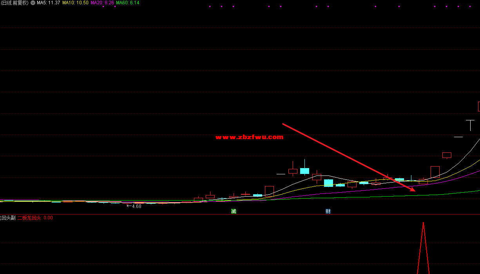Expand the chart settings dropdown arrow
480x274 pixels.
click(x=33, y=3)
